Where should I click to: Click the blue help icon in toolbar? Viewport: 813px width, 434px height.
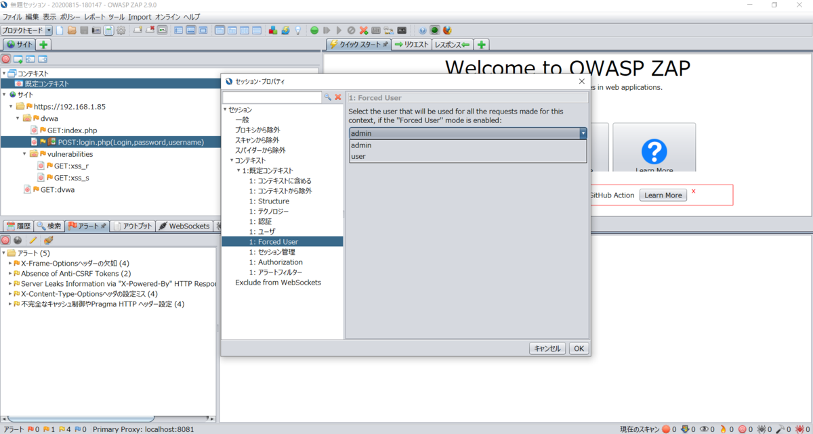click(422, 30)
